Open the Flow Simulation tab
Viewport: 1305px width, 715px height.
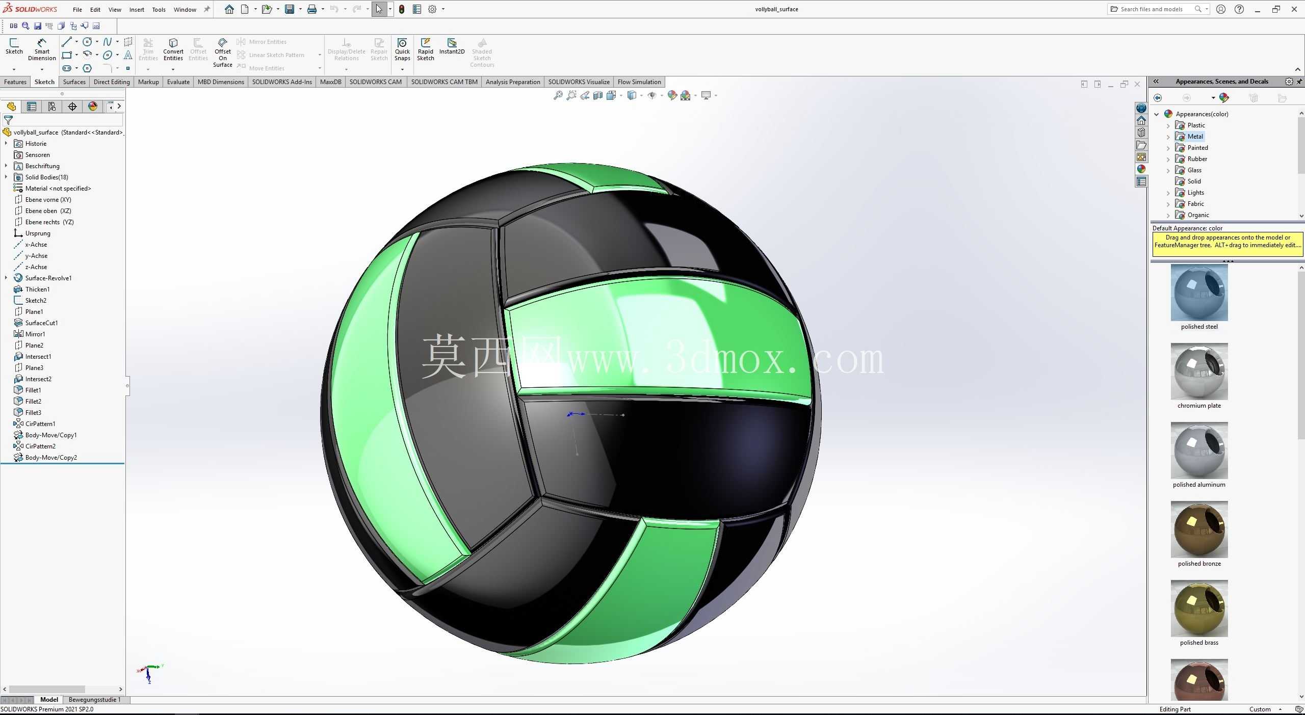tap(639, 82)
